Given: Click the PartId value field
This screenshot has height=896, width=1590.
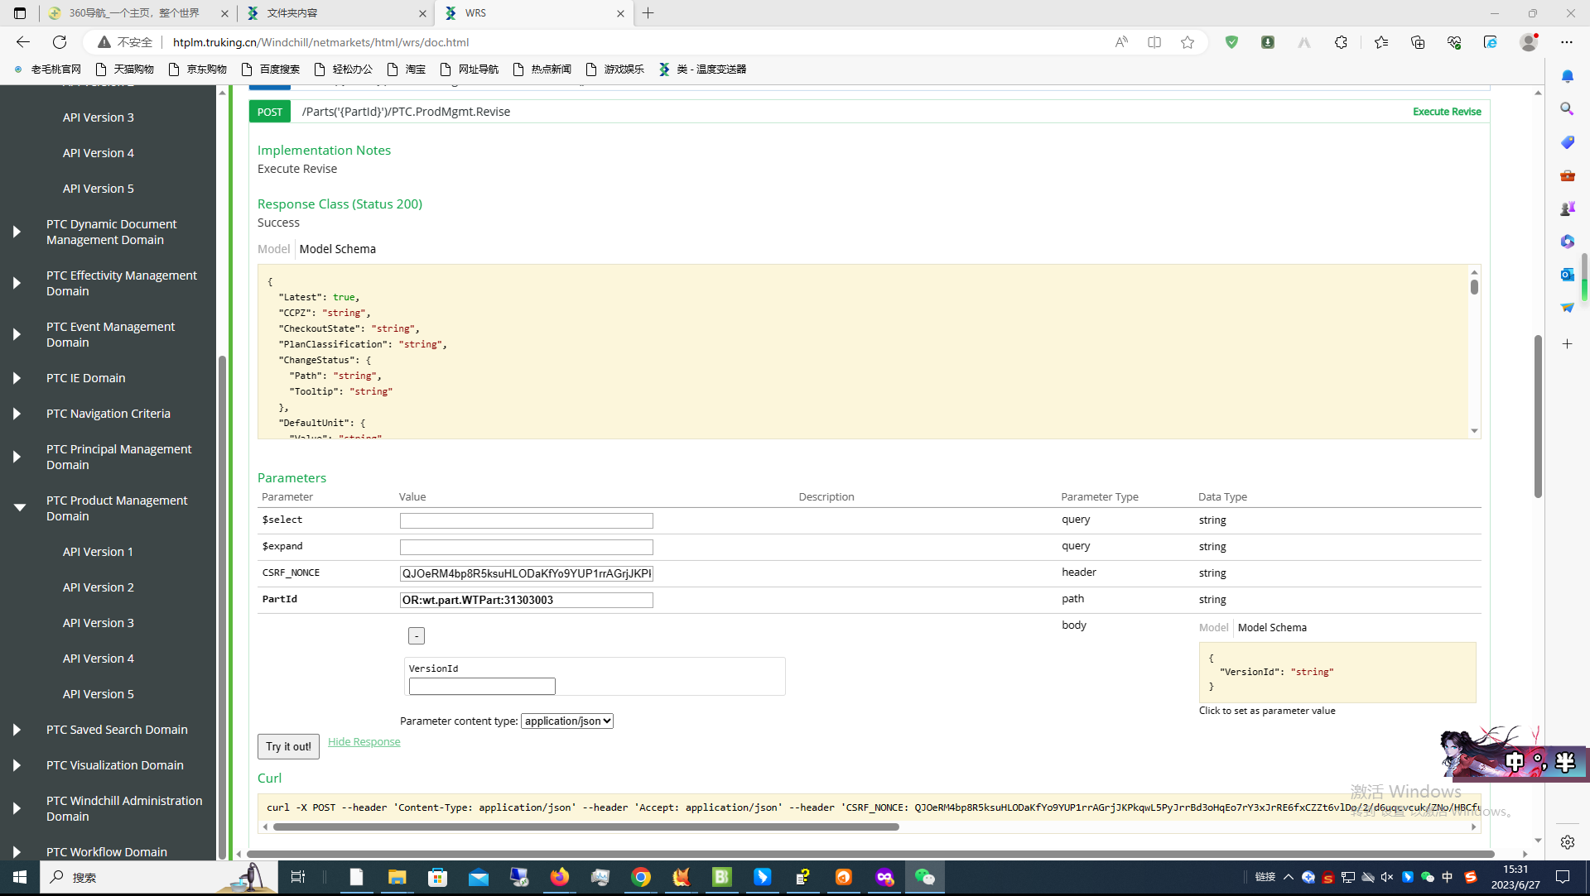Looking at the screenshot, I should 527,600.
